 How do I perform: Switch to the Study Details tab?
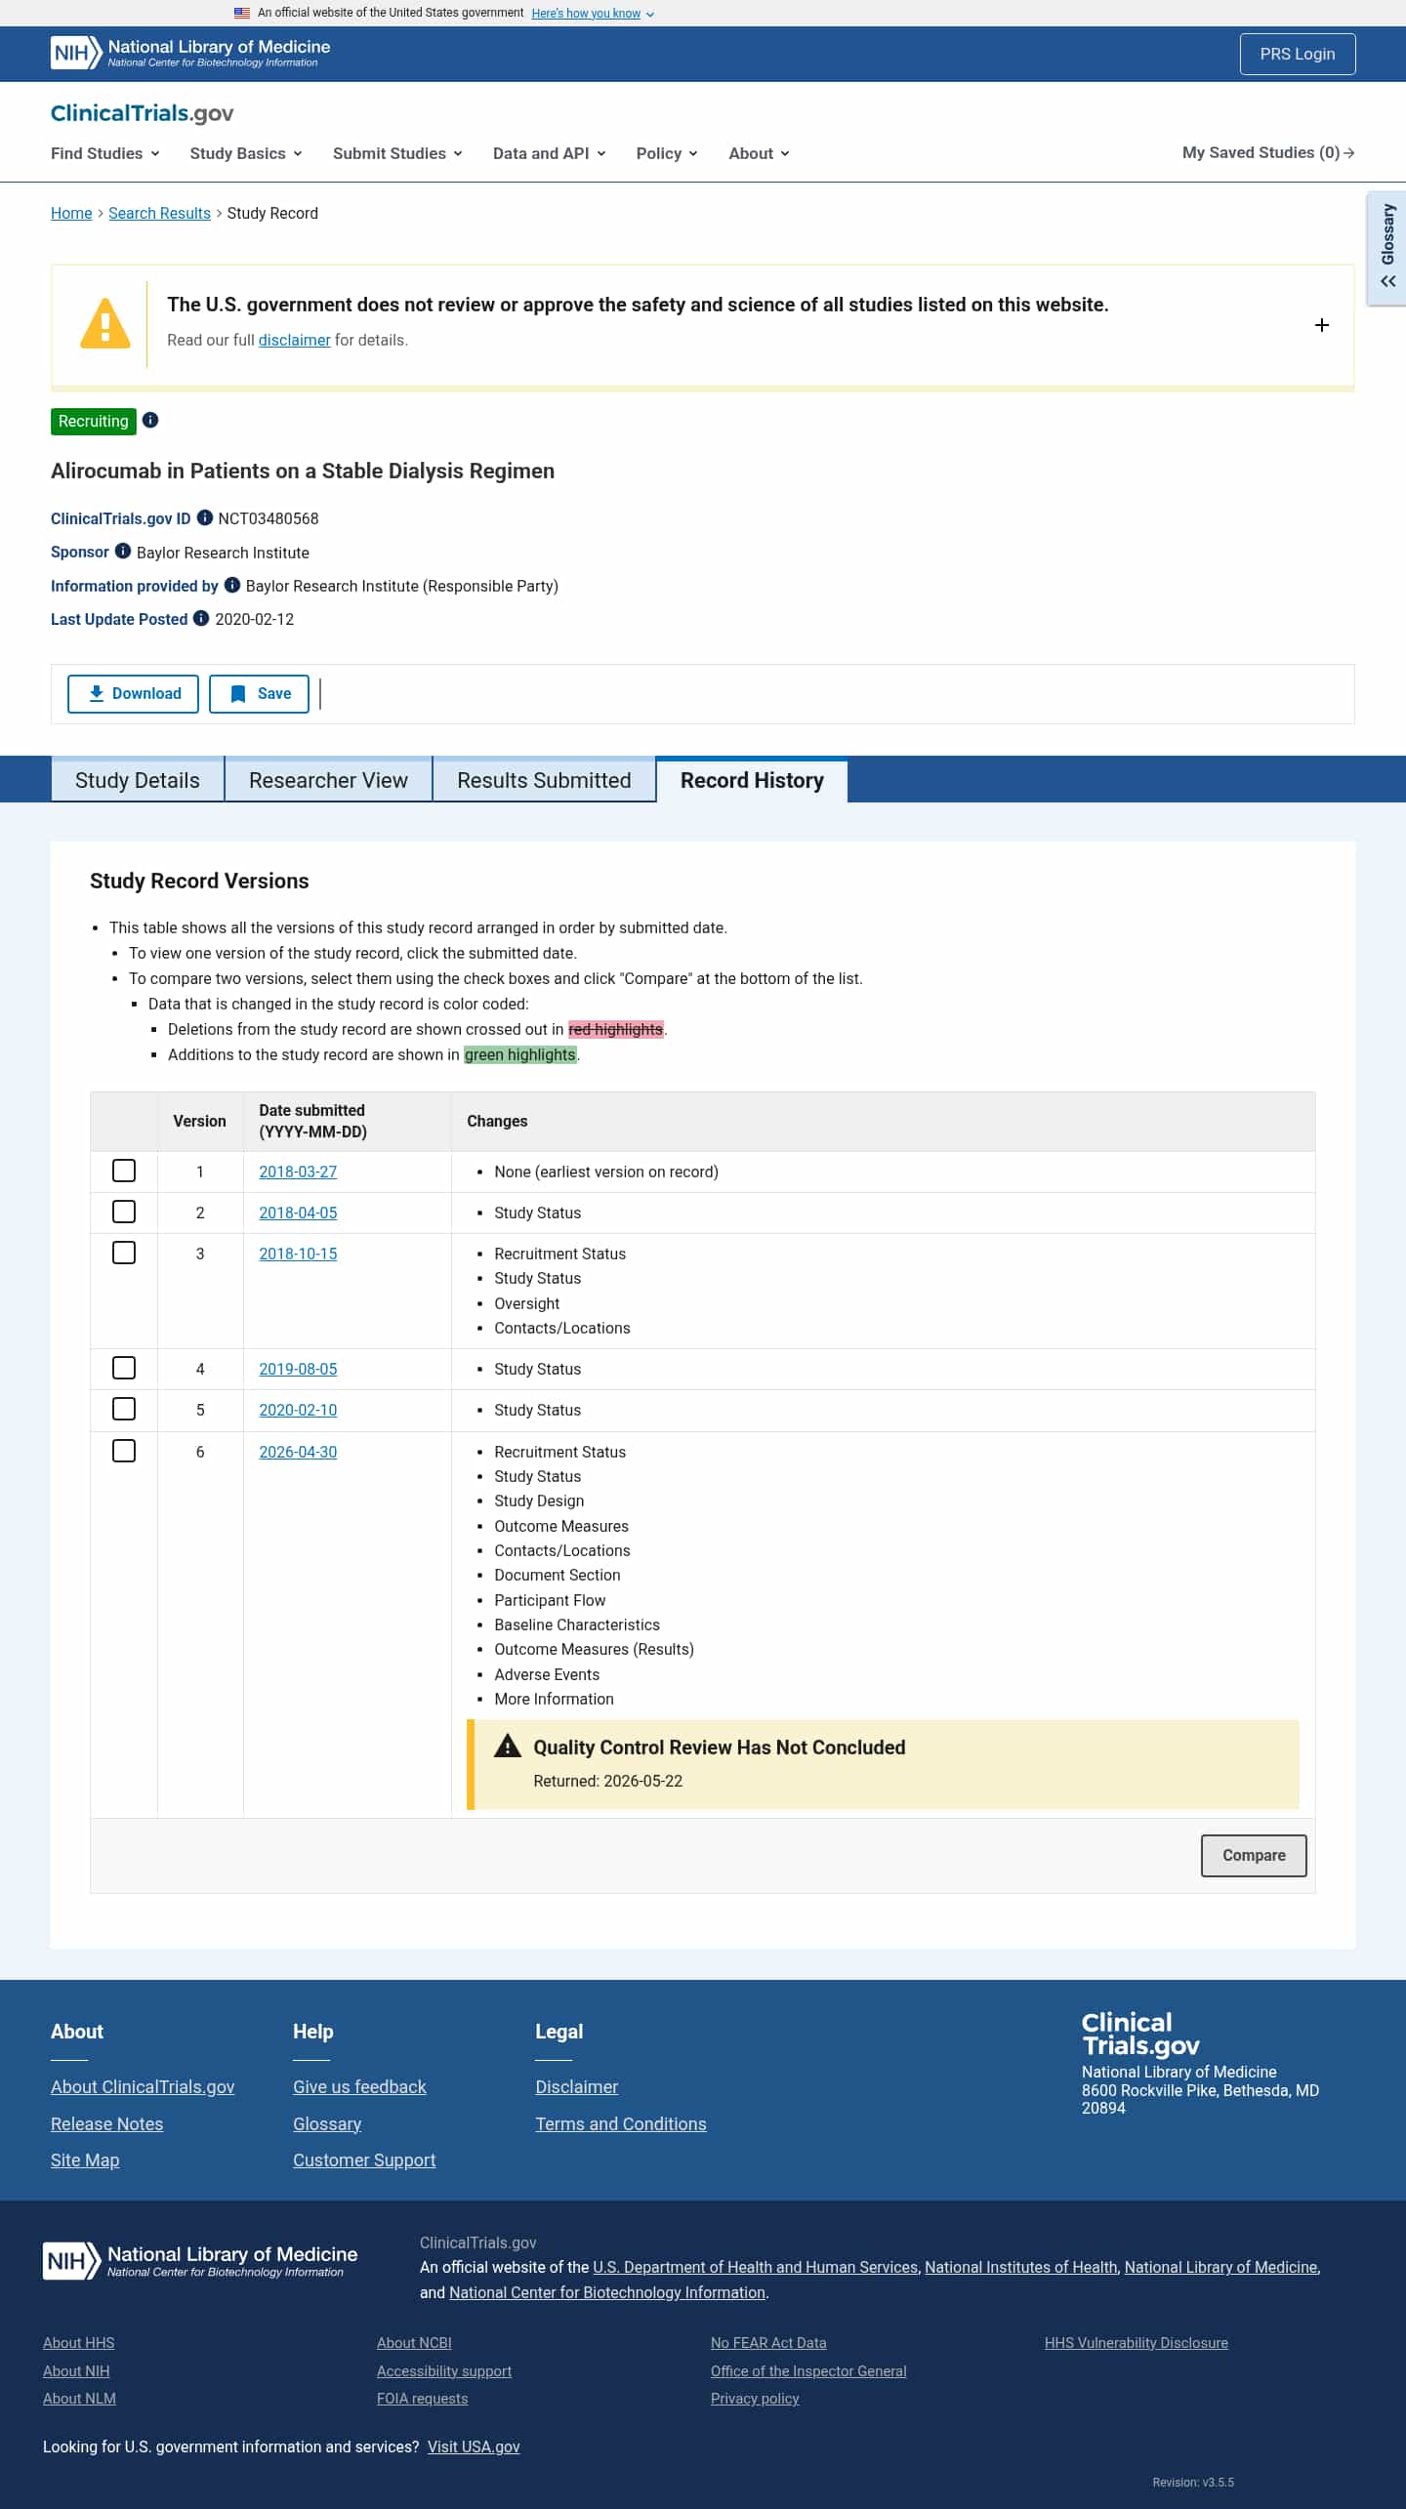click(138, 780)
